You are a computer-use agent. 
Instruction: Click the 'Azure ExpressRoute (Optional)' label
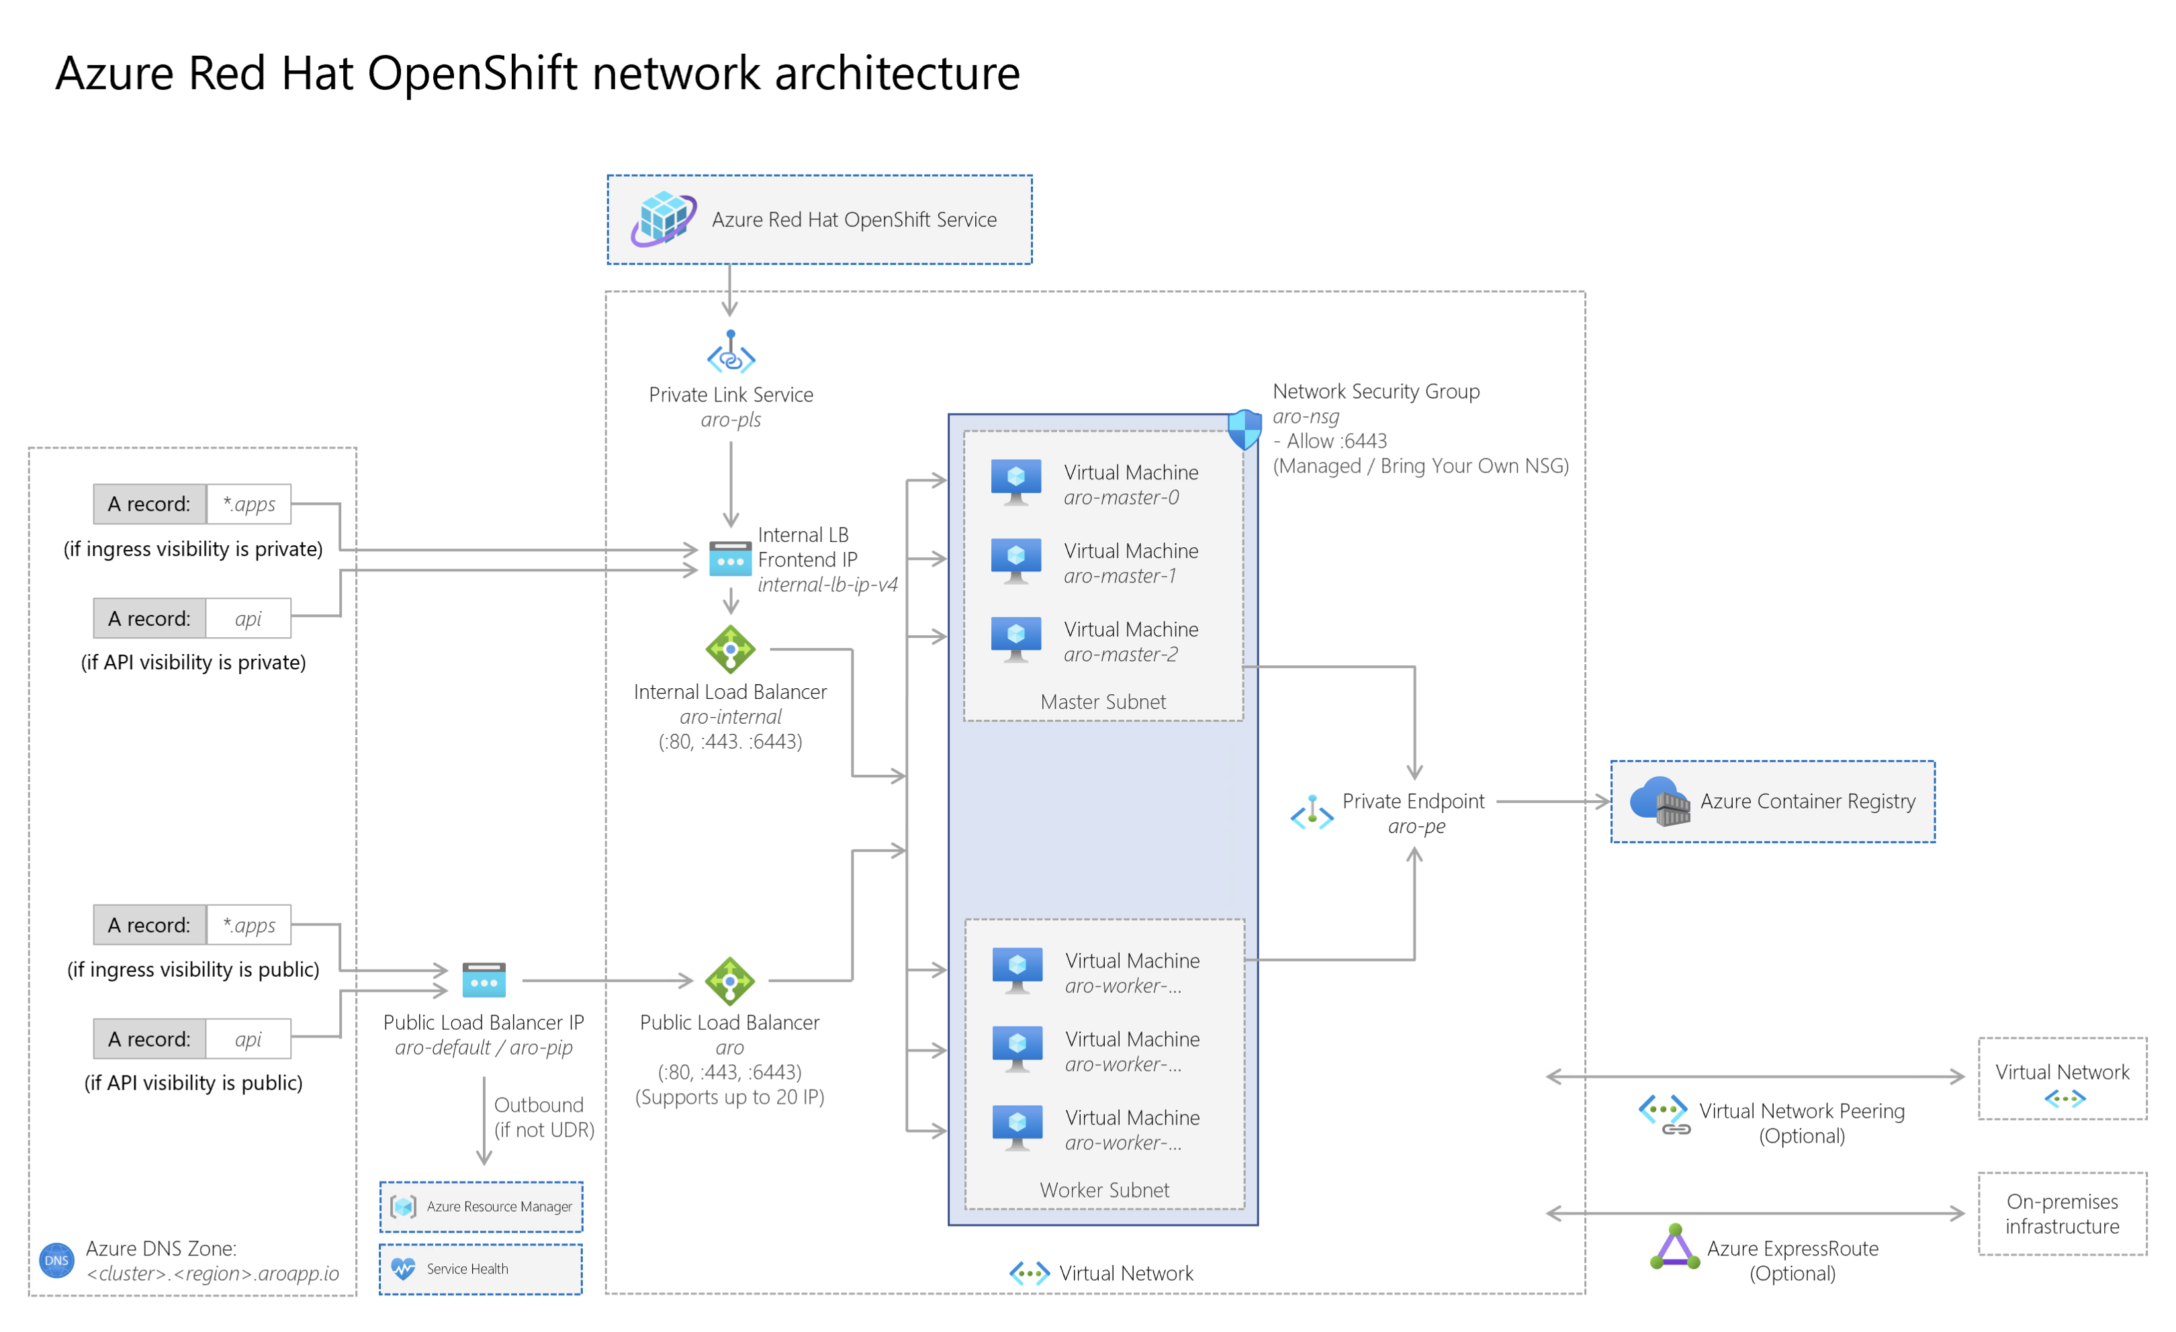coord(1793,1261)
